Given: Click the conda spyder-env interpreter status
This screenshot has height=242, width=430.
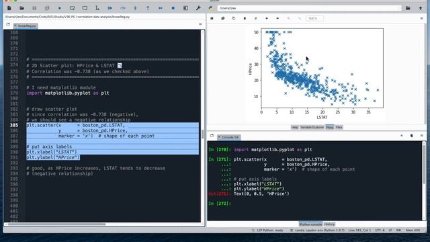Looking at the screenshot, I should click(x=317, y=230).
